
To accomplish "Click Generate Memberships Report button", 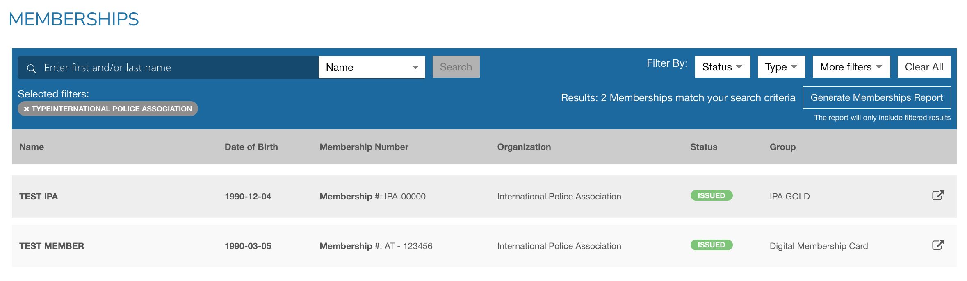I will [x=876, y=97].
